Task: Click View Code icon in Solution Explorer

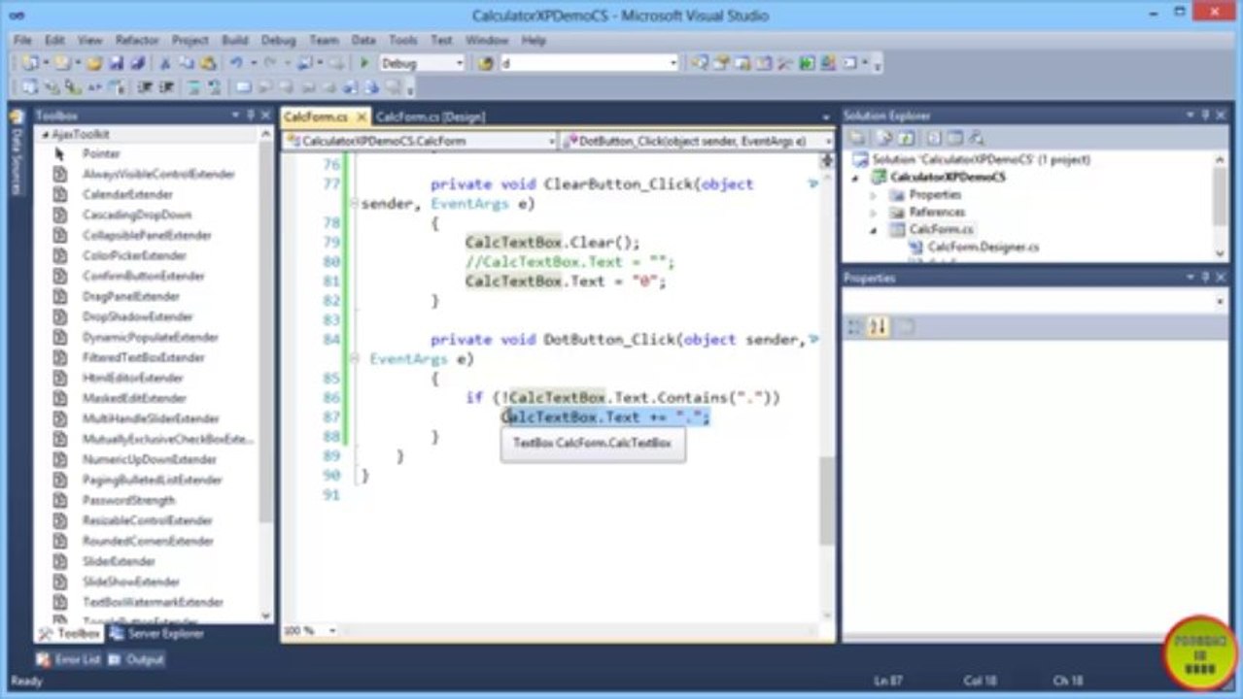Action: (x=933, y=139)
